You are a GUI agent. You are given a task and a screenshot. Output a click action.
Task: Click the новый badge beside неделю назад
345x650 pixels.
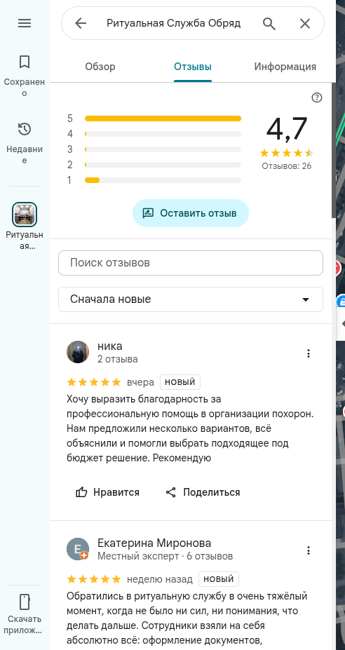[219, 578]
